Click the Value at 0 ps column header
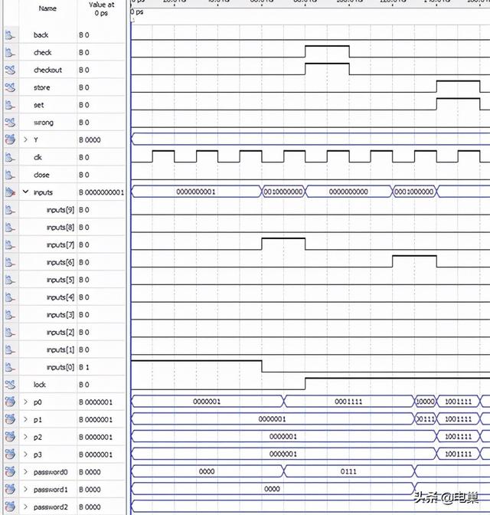Image resolution: width=490 pixels, height=515 pixels. point(101,9)
